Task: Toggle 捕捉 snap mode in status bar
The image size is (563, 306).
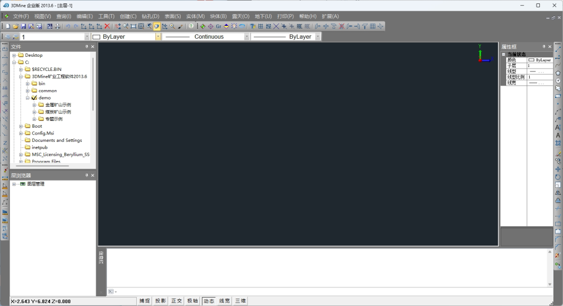Action: pyautogui.click(x=145, y=301)
